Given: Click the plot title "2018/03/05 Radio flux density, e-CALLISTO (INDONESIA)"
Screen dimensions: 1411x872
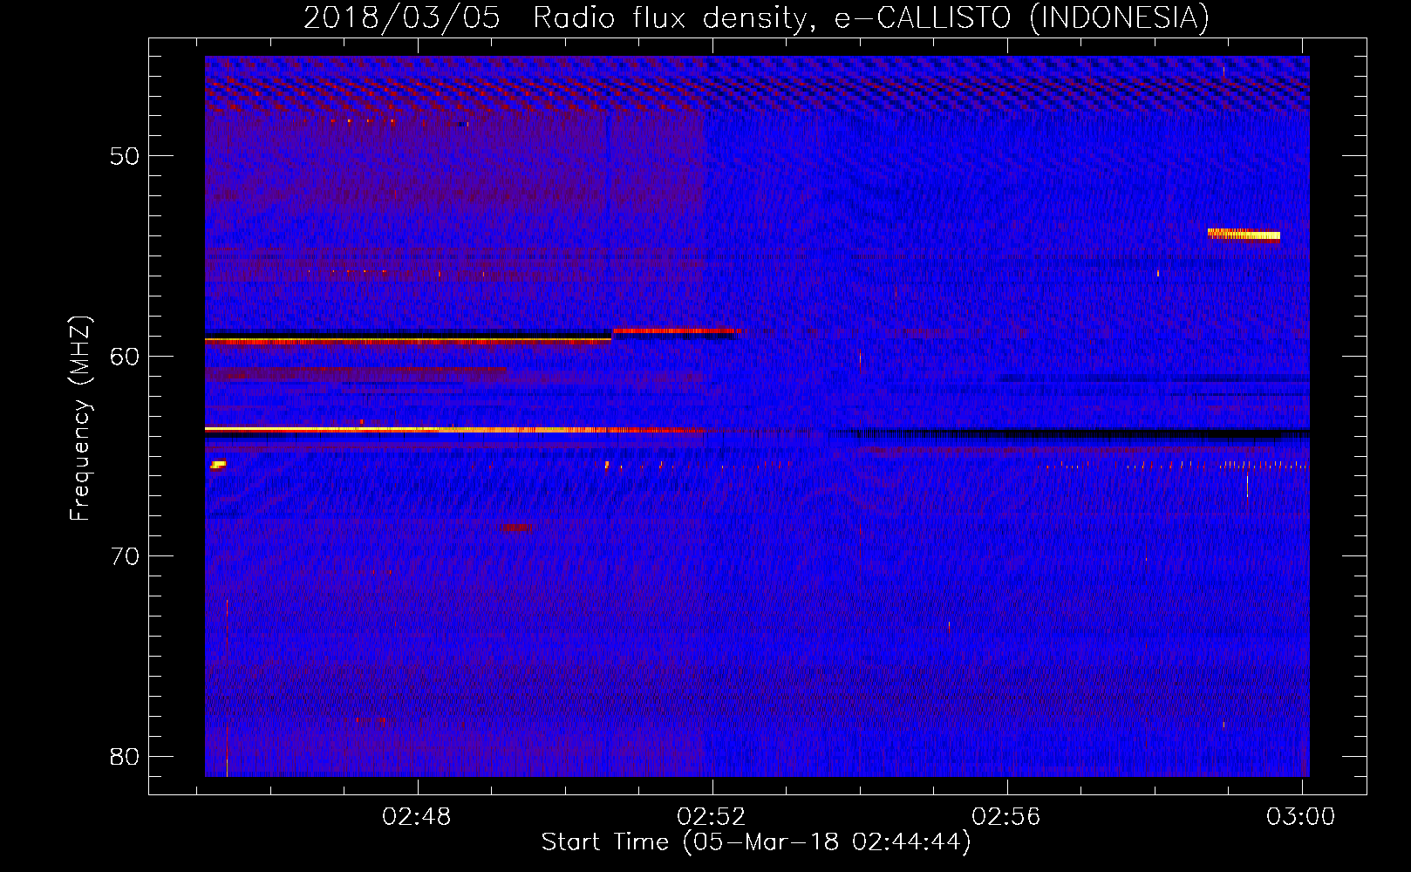Looking at the screenshot, I should click(x=756, y=17).
